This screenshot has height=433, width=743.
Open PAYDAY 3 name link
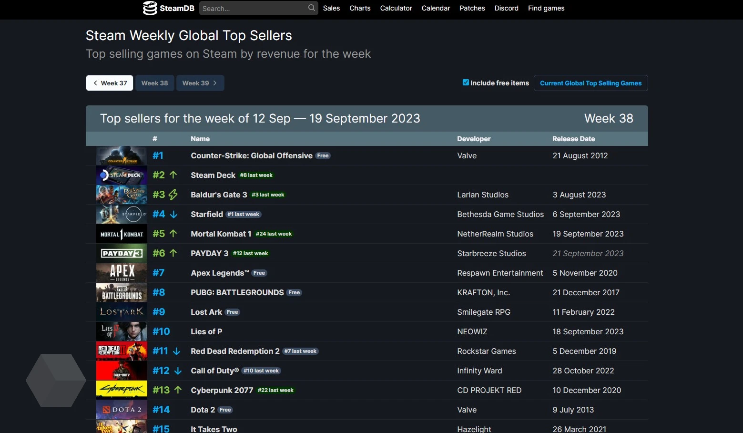pyautogui.click(x=210, y=253)
